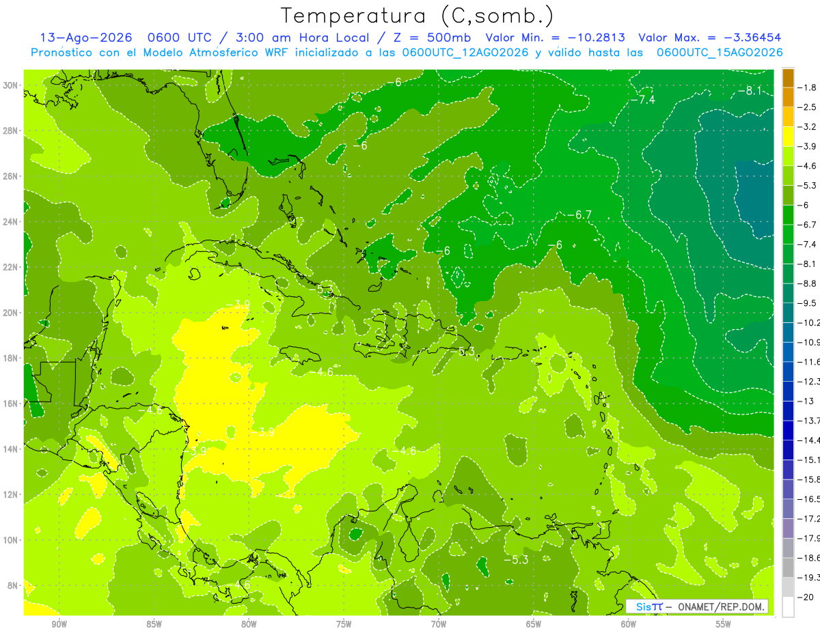Pick the teal swatch between -8.8 and -9.5
The image size is (820, 633).
point(788,293)
